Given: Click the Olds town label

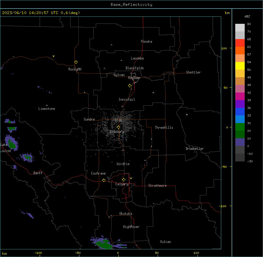Looking at the screenshot, I should tap(118, 120).
